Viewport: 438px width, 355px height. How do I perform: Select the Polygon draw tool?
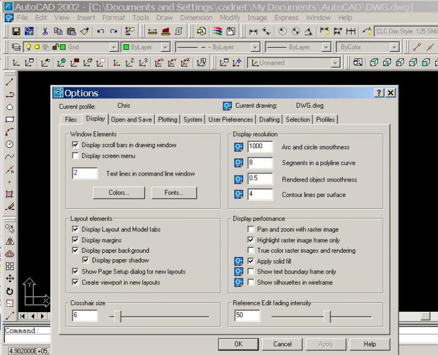click(10, 107)
